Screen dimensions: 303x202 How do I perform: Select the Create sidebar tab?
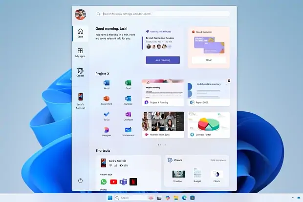coord(80,72)
